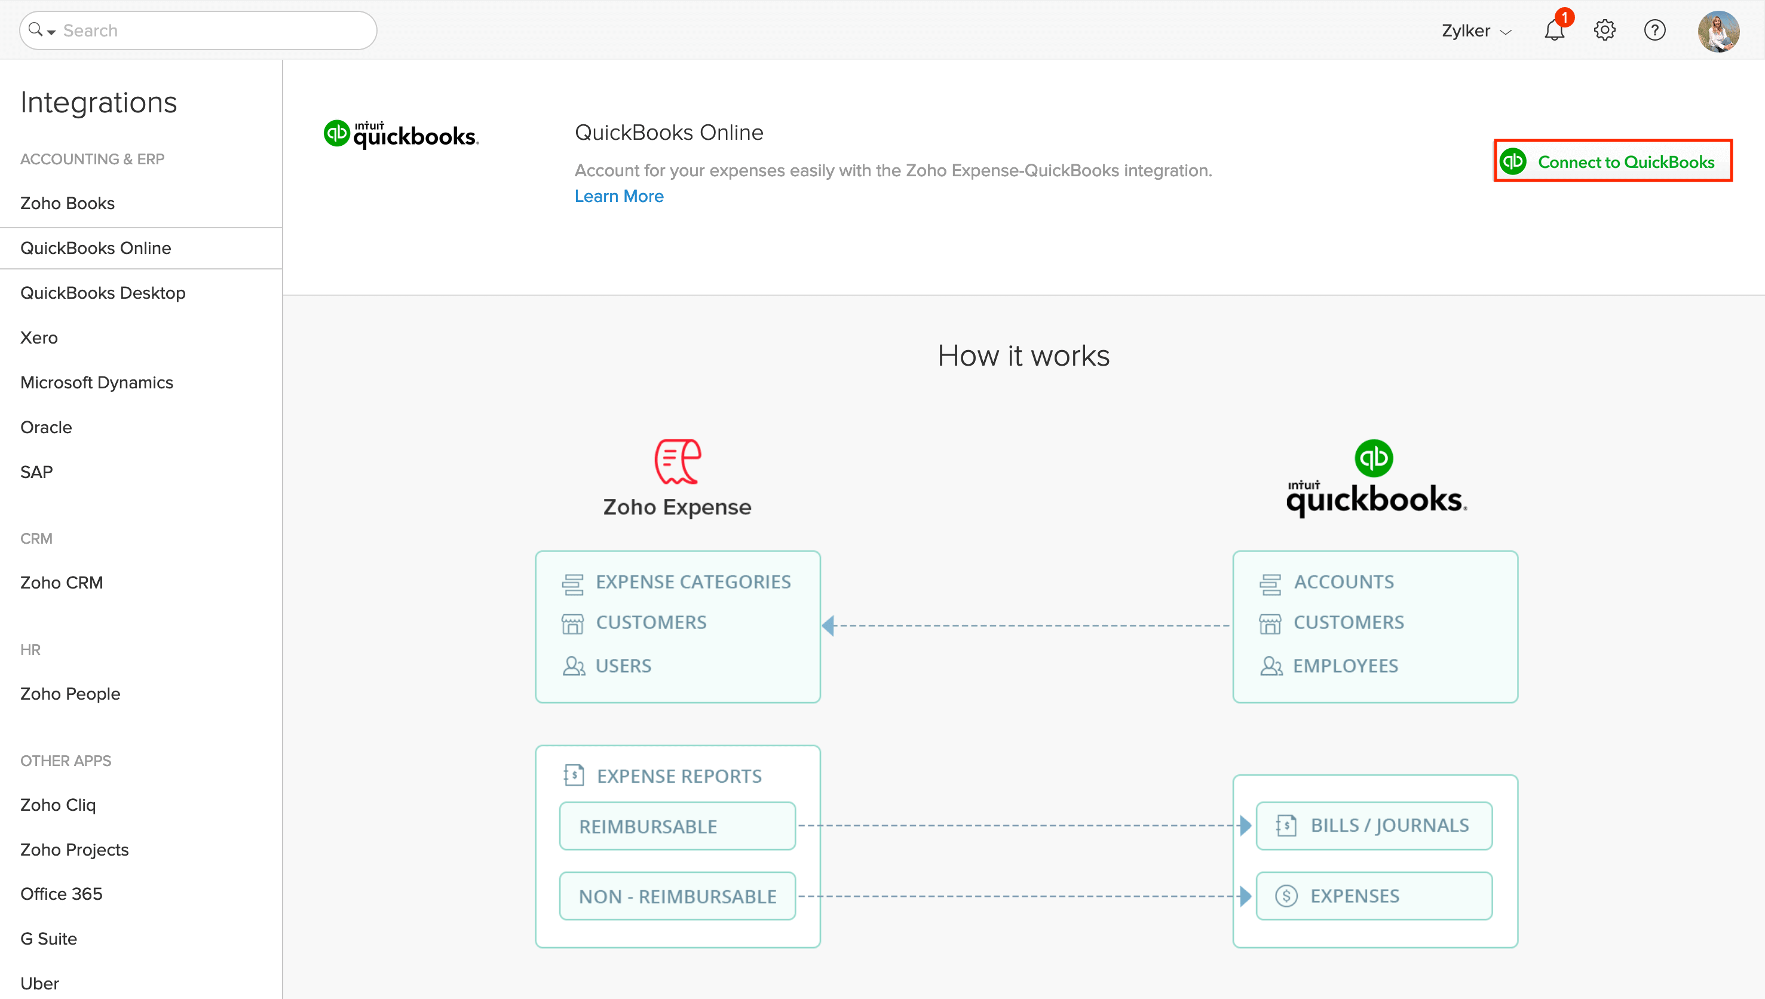Open the Learn More link
Viewport: 1765px width, 999px height.
coord(619,196)
